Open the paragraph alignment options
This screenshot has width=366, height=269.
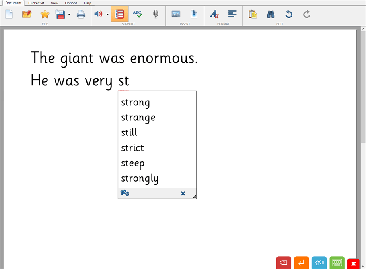[232, 14]
